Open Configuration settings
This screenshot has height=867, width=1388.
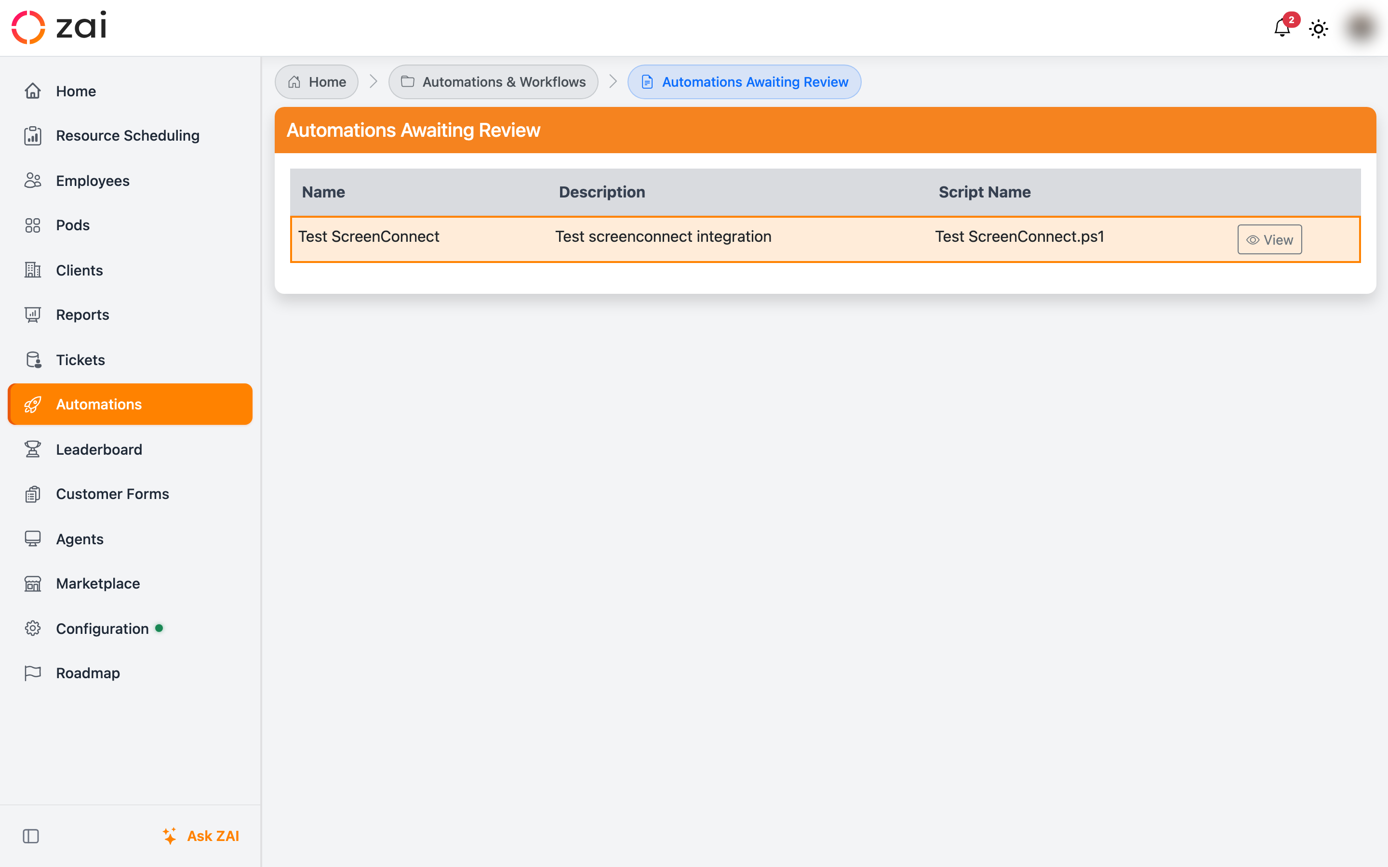(130, 629)
